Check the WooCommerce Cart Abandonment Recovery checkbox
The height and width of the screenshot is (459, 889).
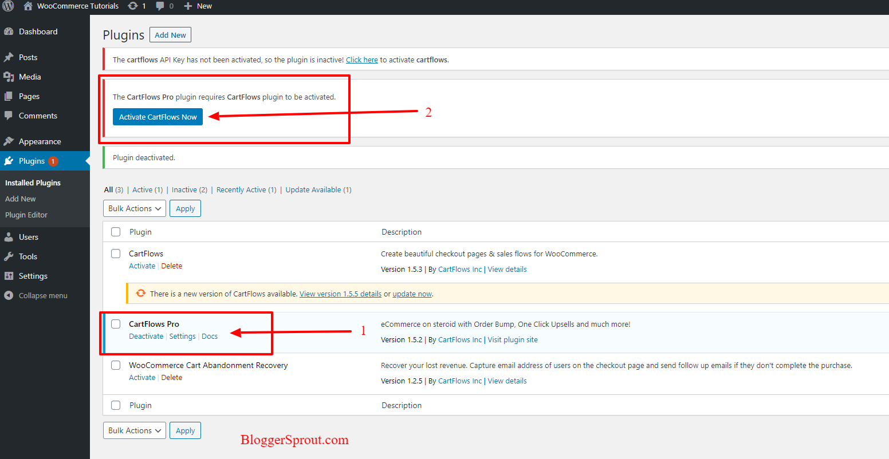click(116, 365)
